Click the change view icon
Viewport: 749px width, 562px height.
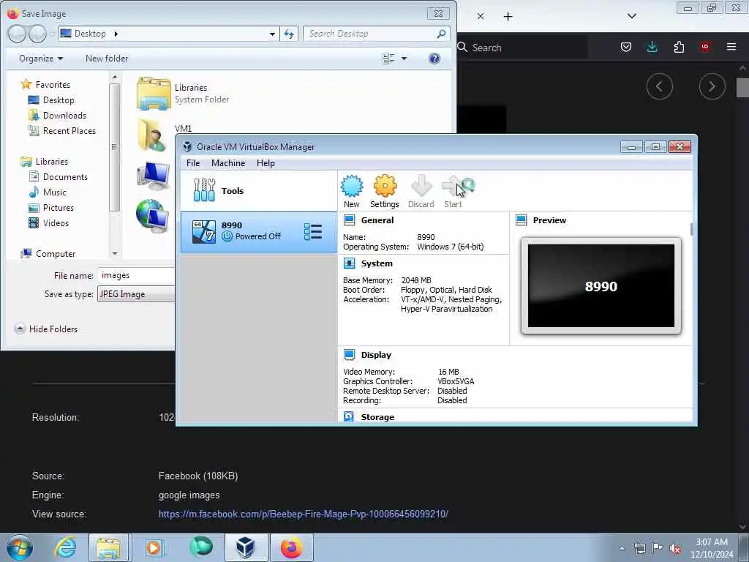click(389, 59)
